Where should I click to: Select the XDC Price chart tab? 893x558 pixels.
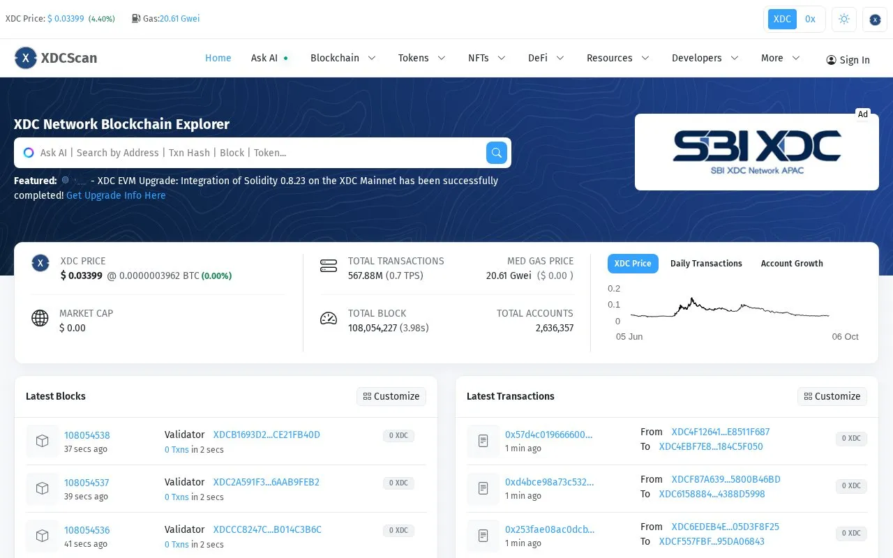pyautogui.click(x=633, y=264)
